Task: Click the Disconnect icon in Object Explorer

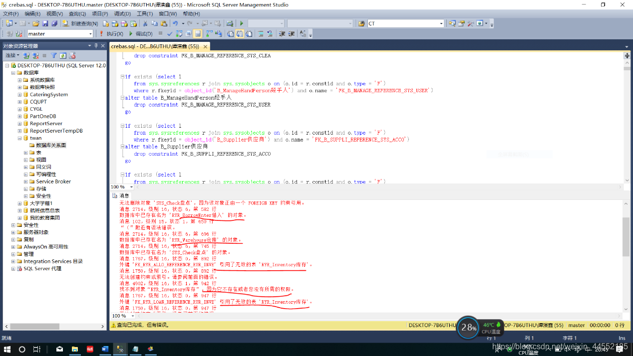Action: point(35,55)
